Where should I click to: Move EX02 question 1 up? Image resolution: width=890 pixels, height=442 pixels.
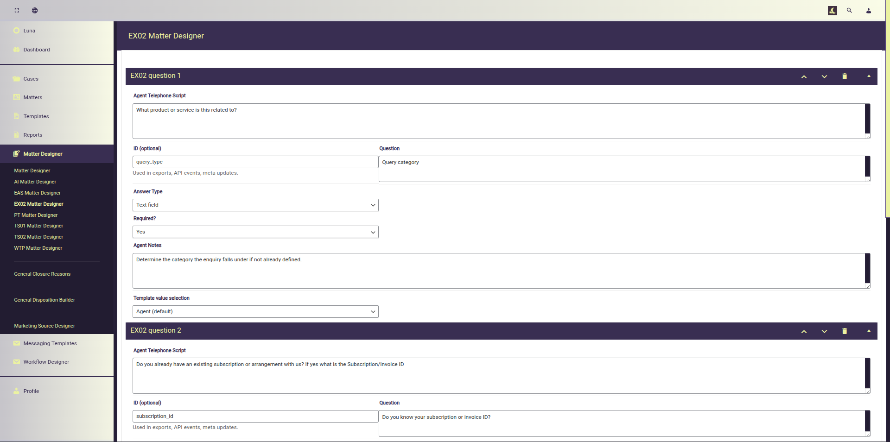[x=804, y=76]
